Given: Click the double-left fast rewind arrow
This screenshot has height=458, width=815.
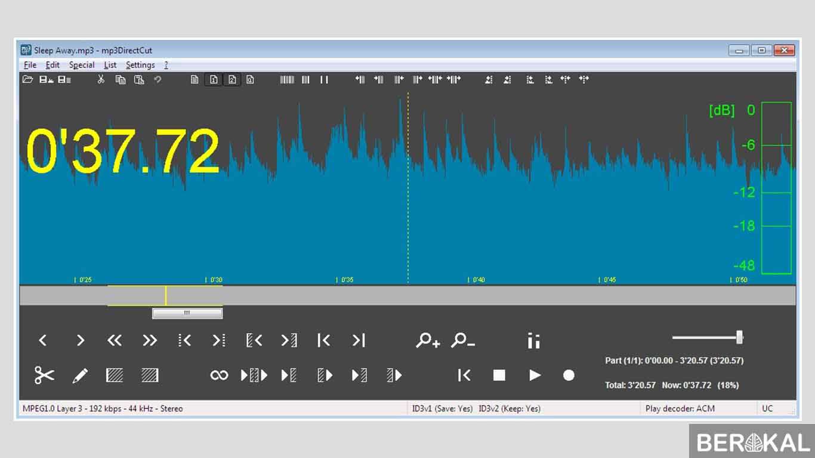Looking at the screenshot, I should (x=114, y=341).
